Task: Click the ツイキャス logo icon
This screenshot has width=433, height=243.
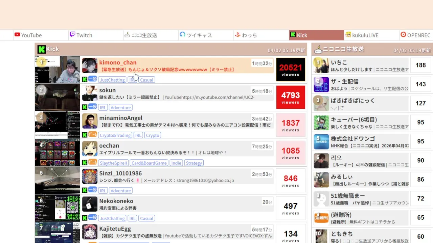Action: pos(182,34)
